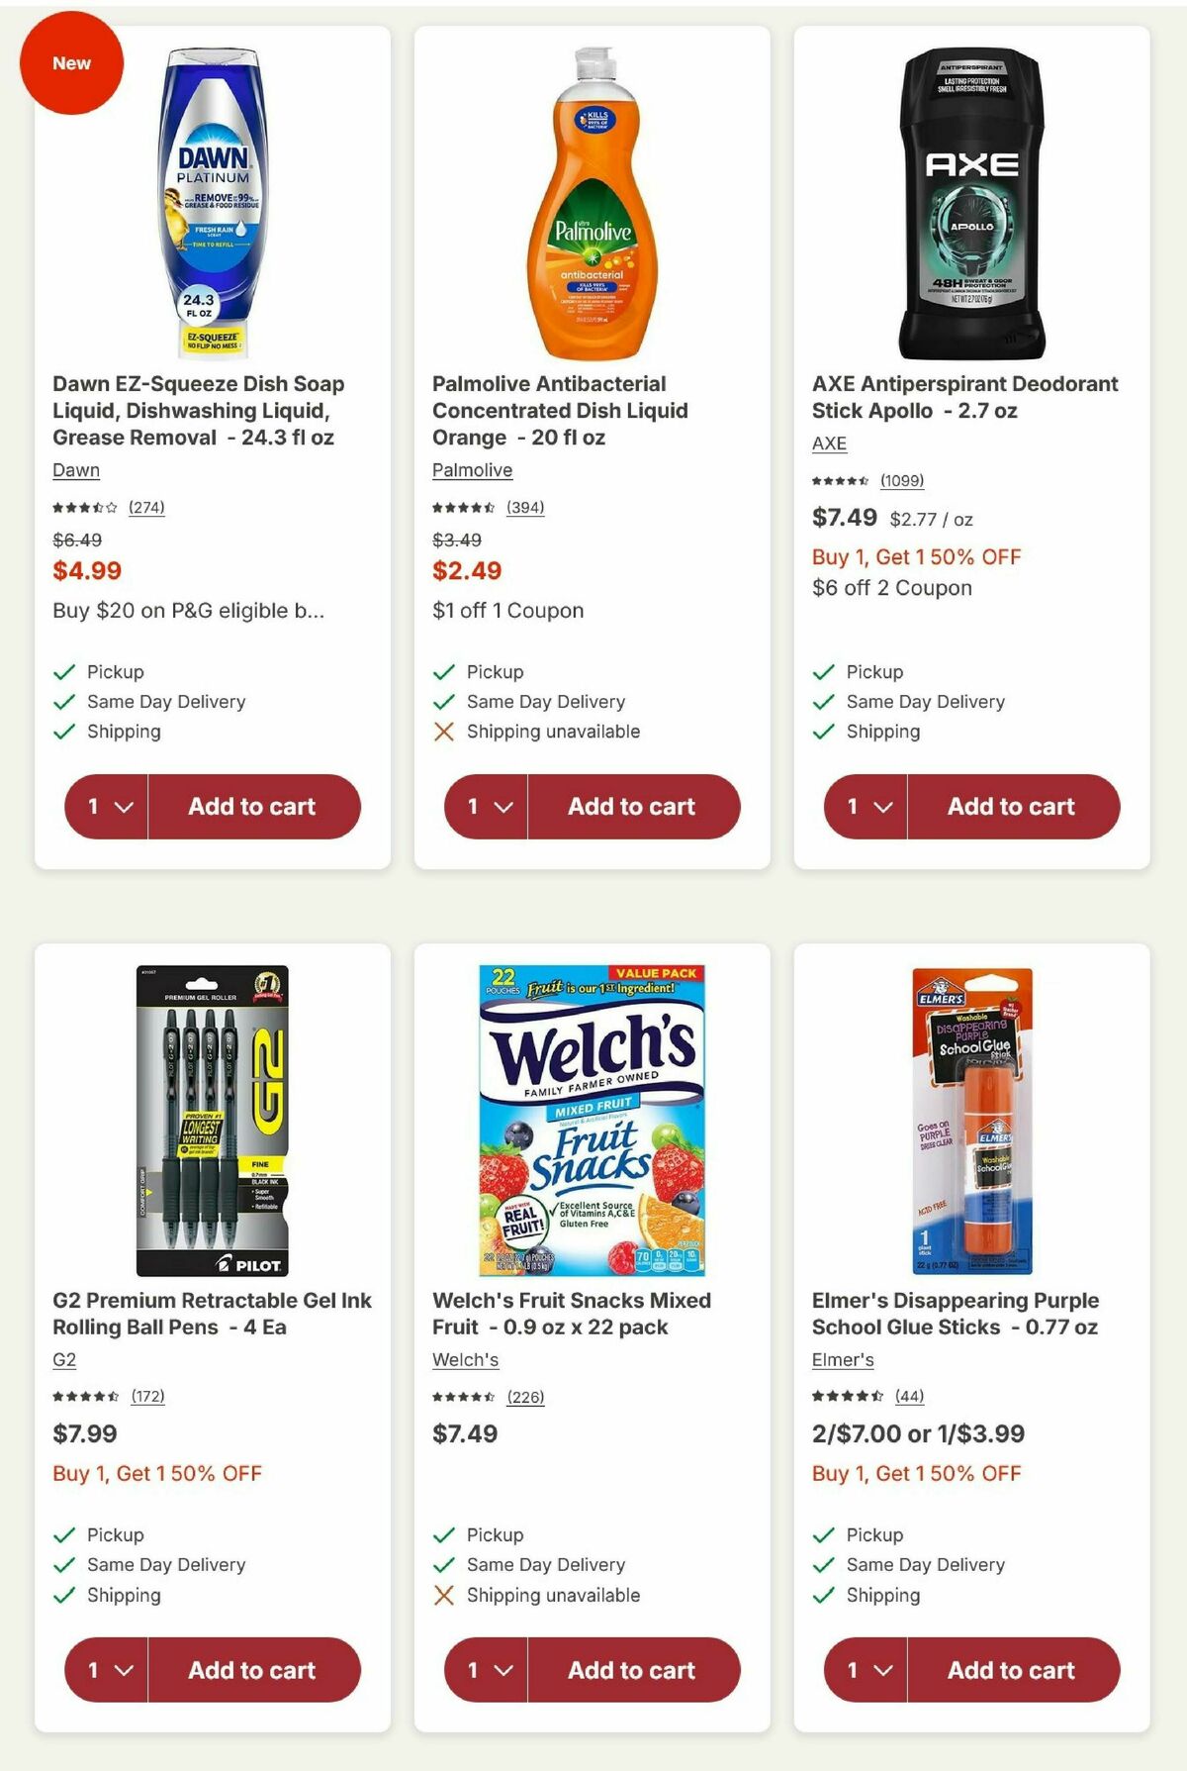The width and height of the screenshot is (1187, 1771).
Task: Add Palmolive dish liquid to cart
Action: [630, 807]
